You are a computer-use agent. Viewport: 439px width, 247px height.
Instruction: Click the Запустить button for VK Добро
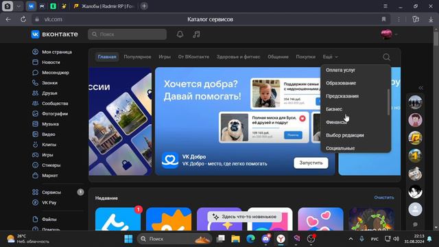(311, 163)
